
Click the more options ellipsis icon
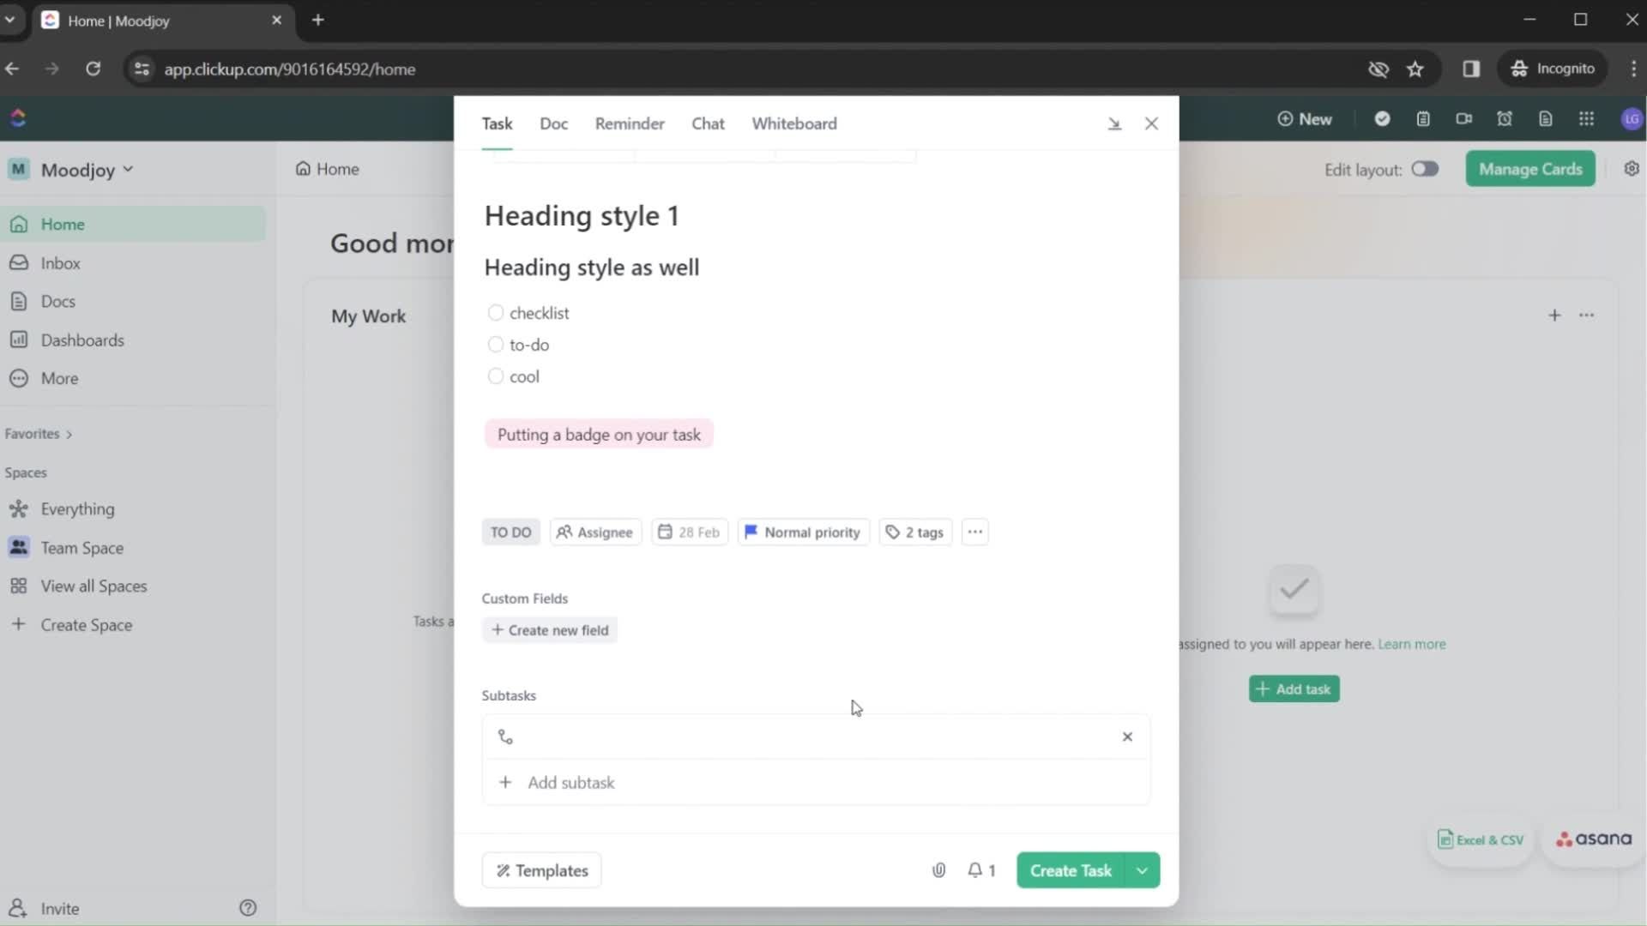click(x=975, y=532)
